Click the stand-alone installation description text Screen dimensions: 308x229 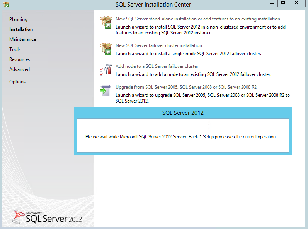[201, 30]
